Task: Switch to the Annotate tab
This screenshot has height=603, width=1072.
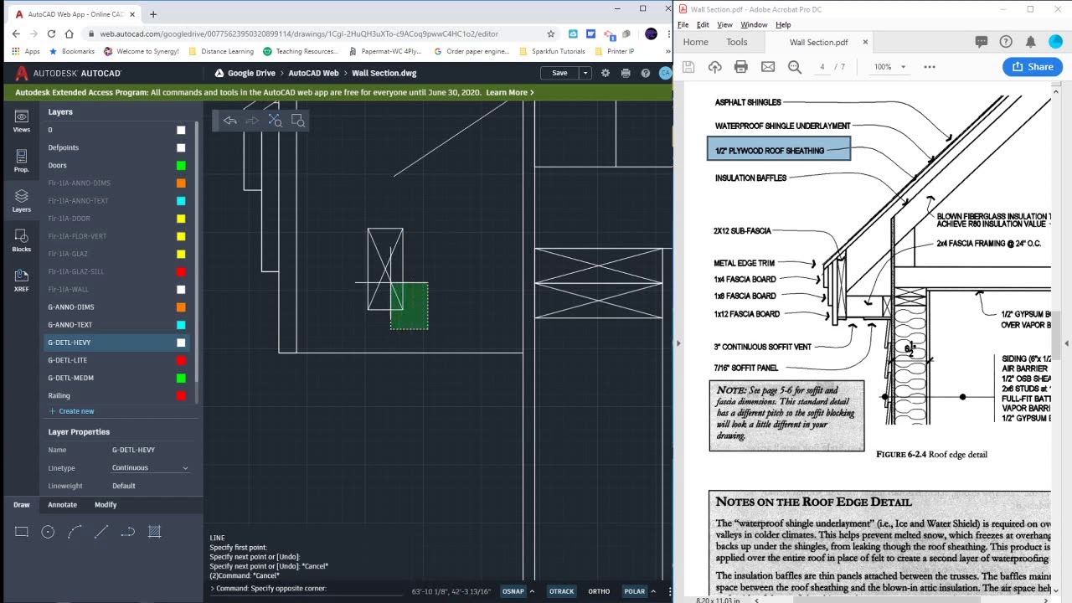Action: point(62,505)
